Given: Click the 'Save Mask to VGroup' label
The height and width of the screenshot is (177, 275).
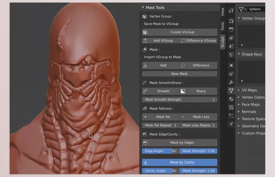Looking at the screenshot, I should [x=161, y=24].
